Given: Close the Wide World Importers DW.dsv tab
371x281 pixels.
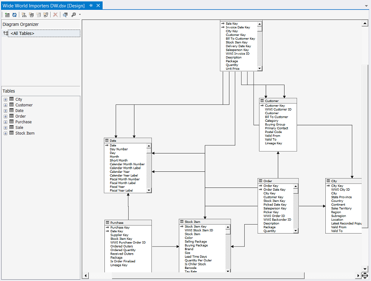Looking at the screenshot, I should click(98, 5).
